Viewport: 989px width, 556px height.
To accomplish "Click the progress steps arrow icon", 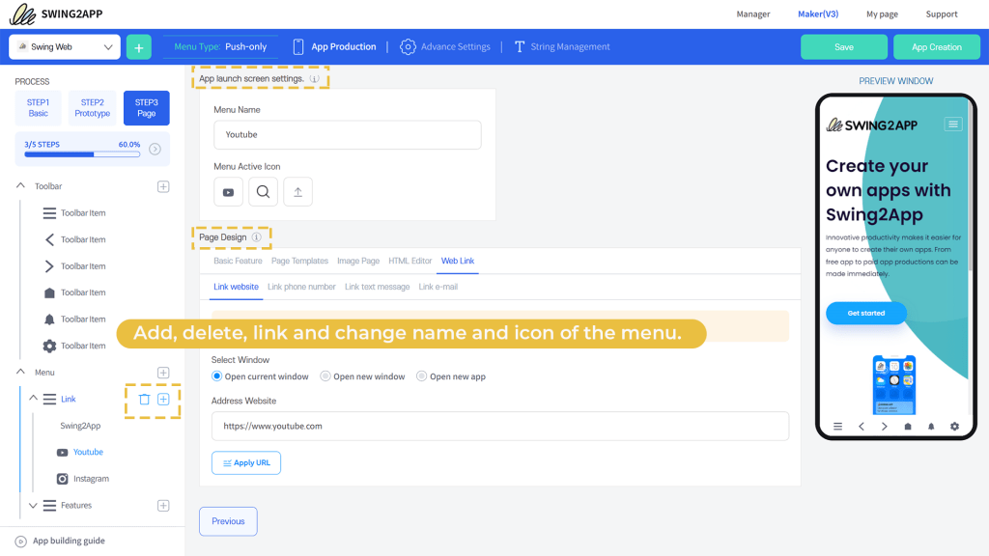I will pyautogui.click(x=155, y=150).
